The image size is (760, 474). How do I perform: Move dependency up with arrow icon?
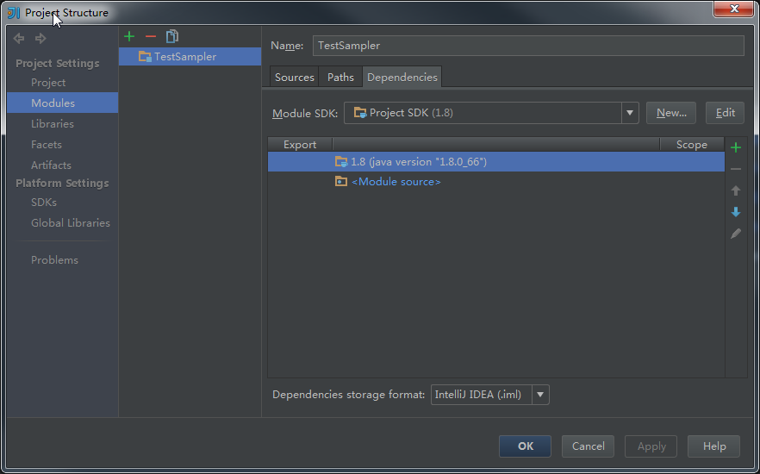click(736, 190)
